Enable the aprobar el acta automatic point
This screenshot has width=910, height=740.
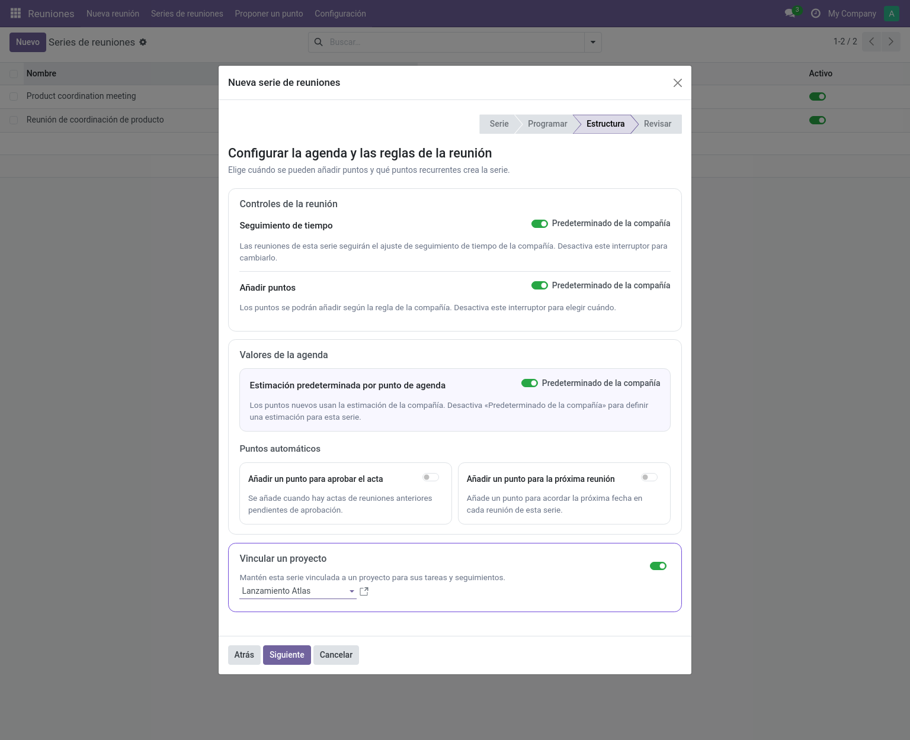tap(431, 477)
